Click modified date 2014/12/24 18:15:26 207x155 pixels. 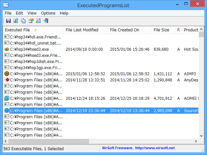(85, 98)
